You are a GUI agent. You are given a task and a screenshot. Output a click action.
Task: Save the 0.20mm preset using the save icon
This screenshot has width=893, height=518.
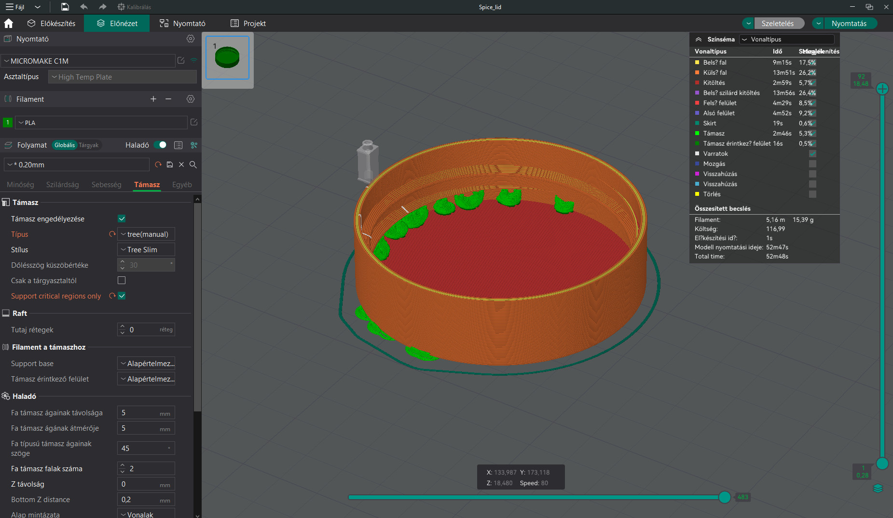tap(170, 164)
